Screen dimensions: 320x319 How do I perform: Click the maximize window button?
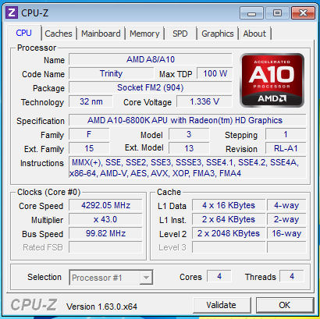[x=277, y=13]
